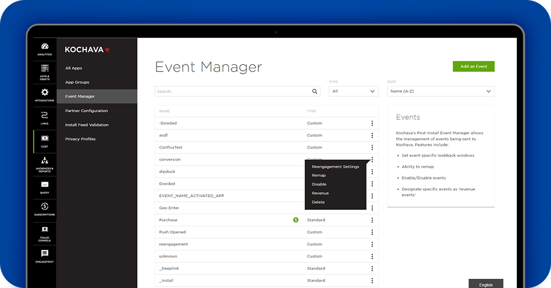Click the English language button

point(485,285)
